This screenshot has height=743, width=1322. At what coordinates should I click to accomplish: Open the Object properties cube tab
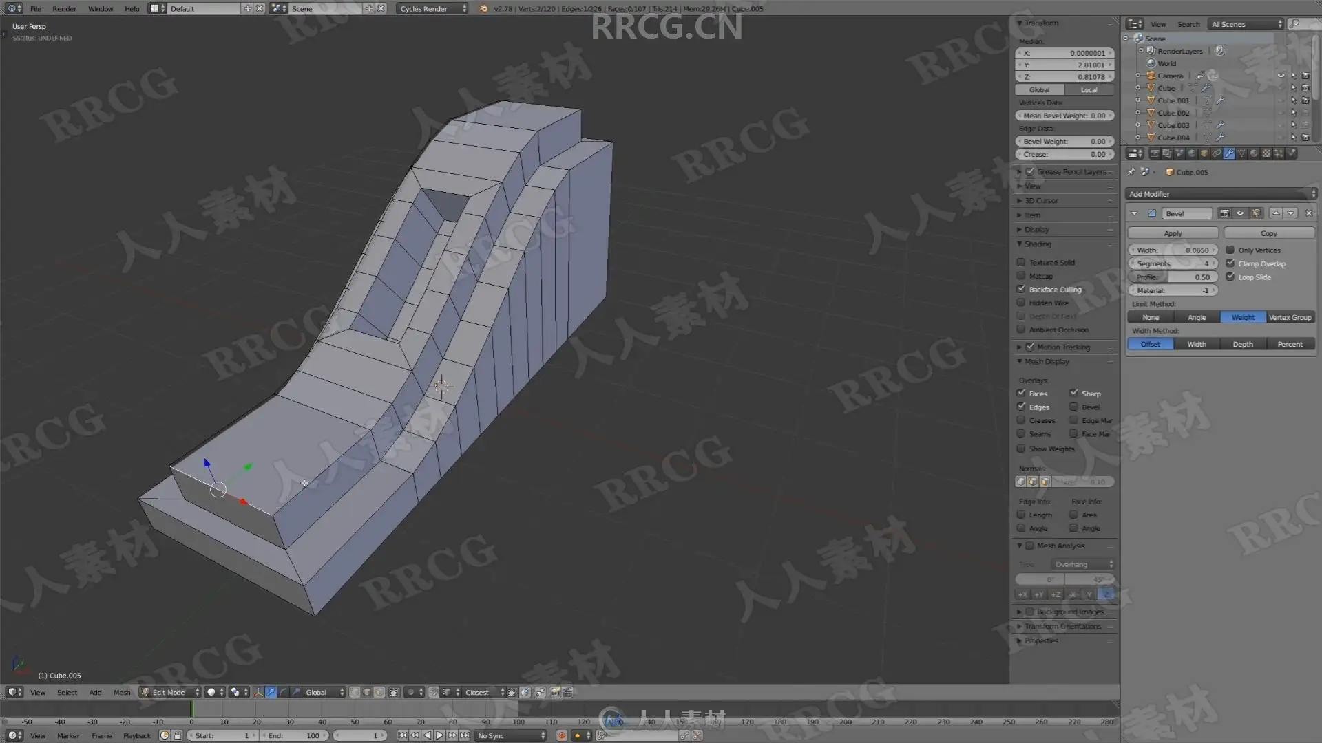point(1204,153)
